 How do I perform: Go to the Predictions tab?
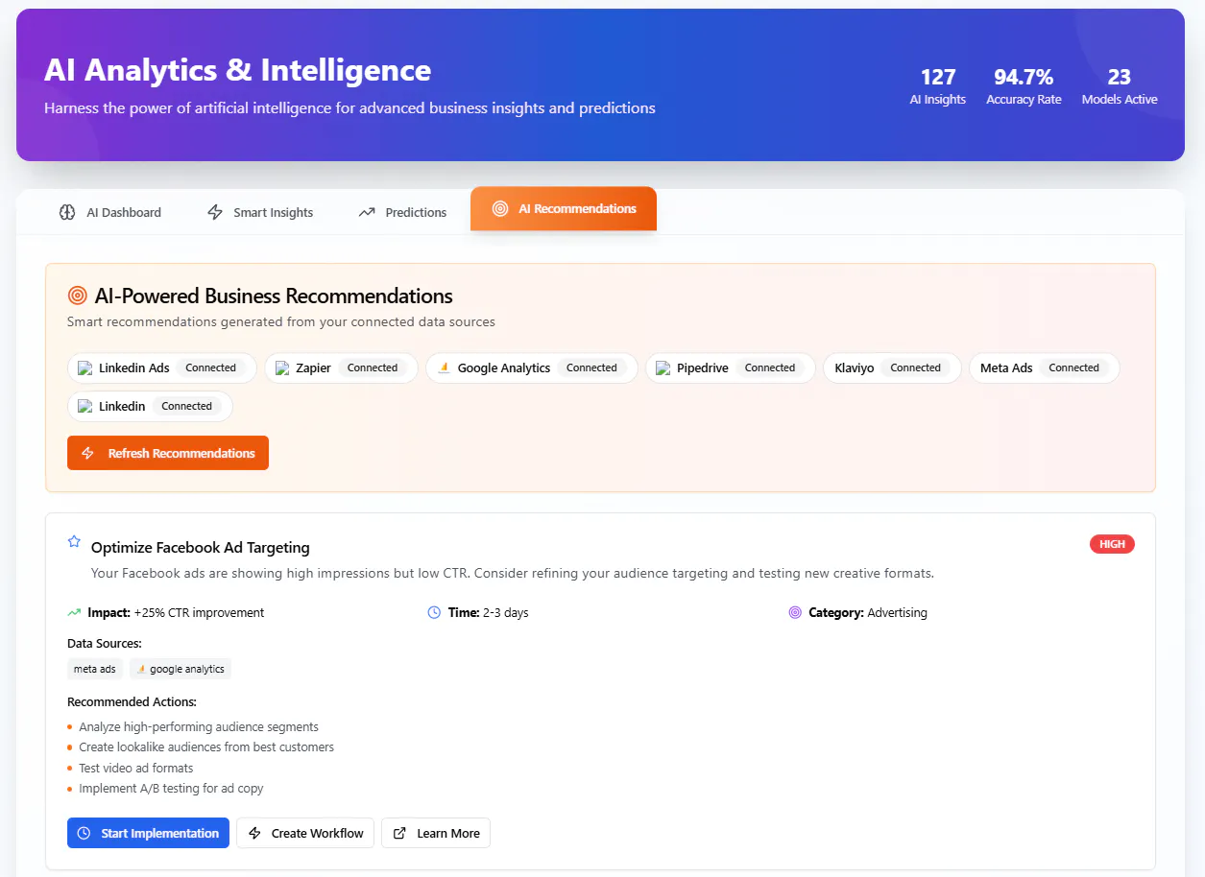pos(402,212)
